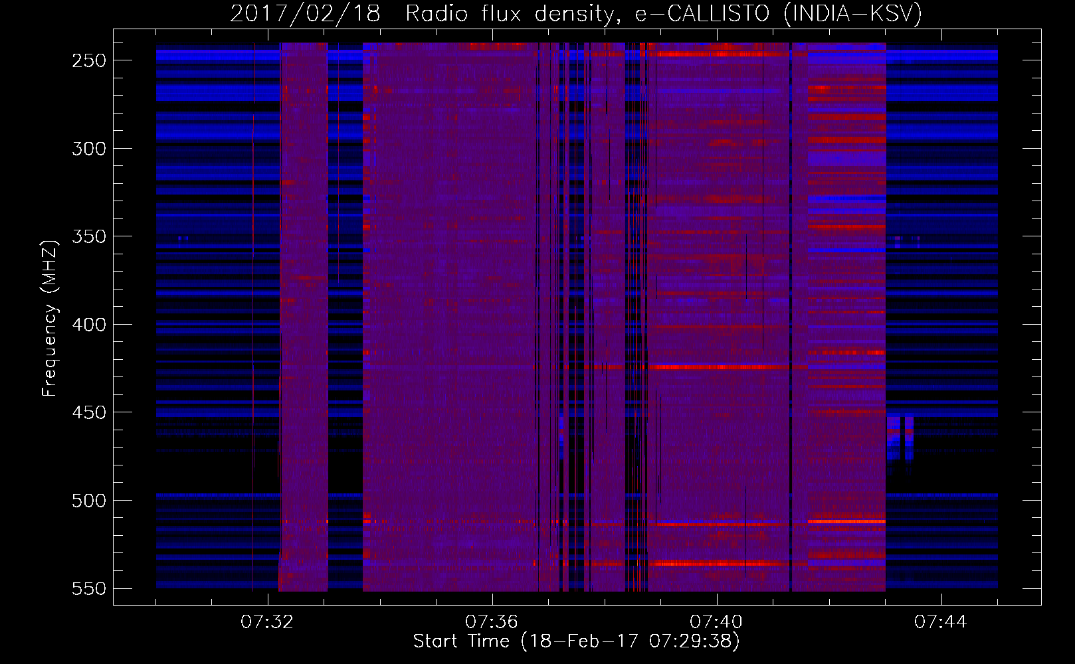The width and height of the screenshot is (1075, 664).
Task: Select the 400 frequency tick label
Action: [x=89, y=325]
